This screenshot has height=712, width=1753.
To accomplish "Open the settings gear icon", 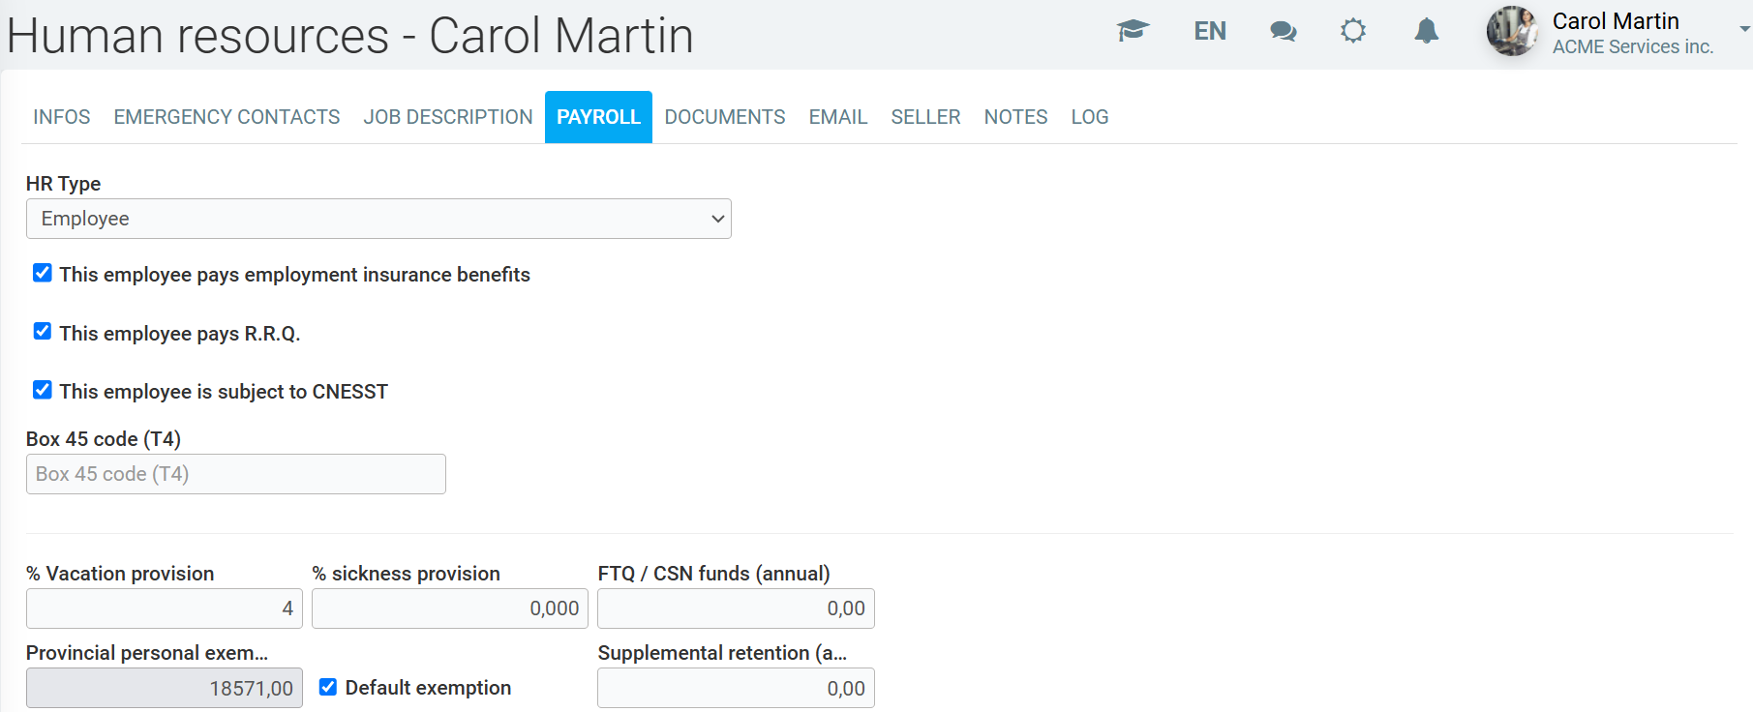I will [1353, 31].
